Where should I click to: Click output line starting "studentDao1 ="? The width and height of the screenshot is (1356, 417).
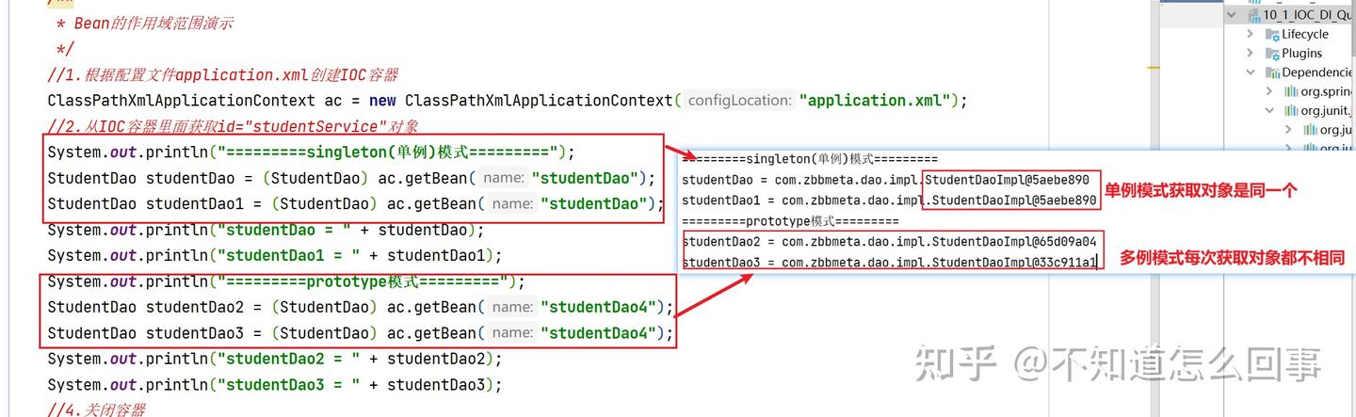tap(889, 200)
